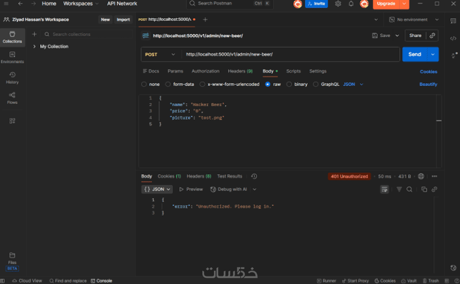Click the Import button
The height and width of the screenshot is (284, 460).
123,20
